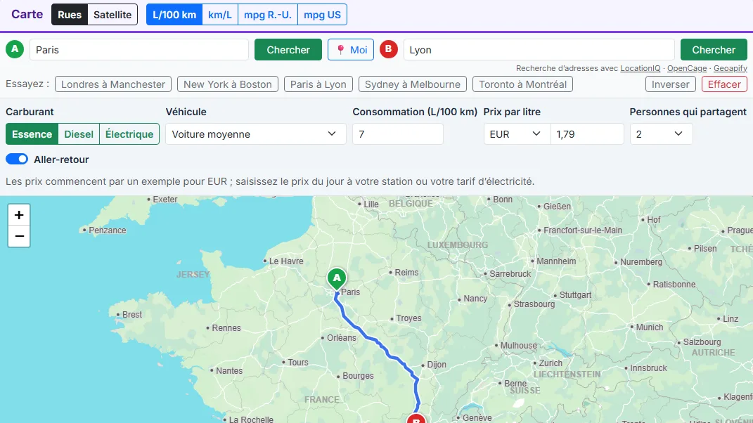This screenshot has width=753, height=423.
Task: Use my location with the Moi button
Action: pyautogui.click(x=351, y=50)
